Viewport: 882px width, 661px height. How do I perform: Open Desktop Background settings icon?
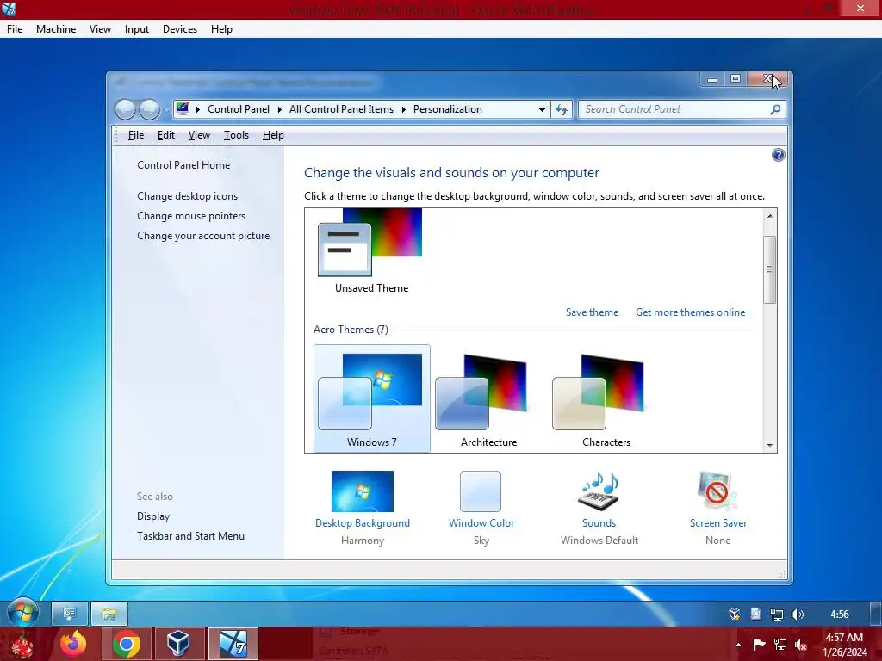click(363, 491)
